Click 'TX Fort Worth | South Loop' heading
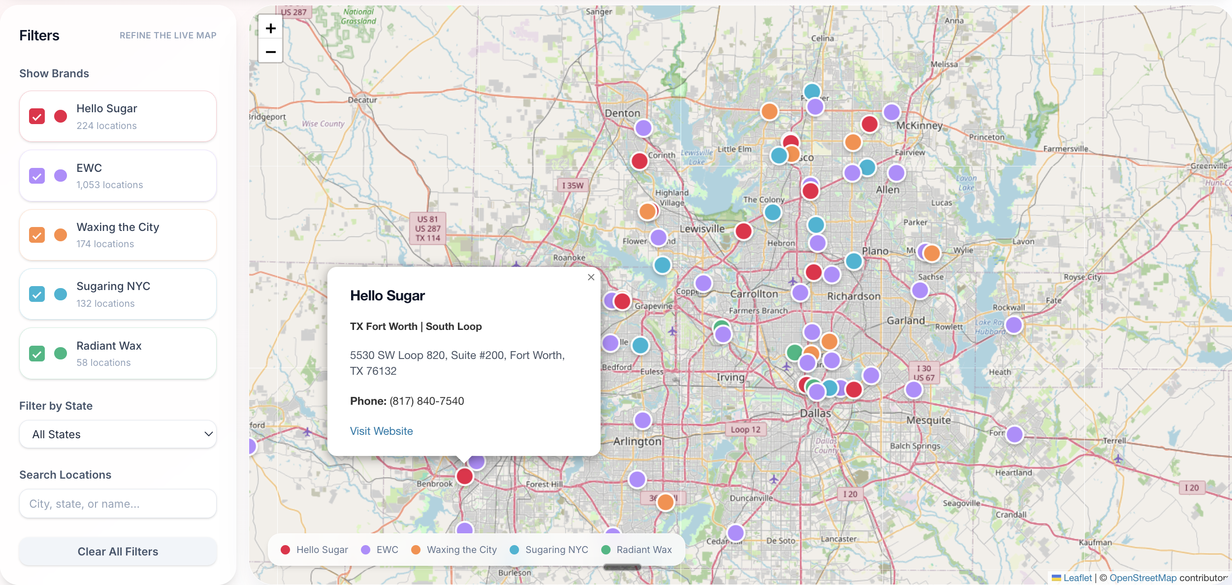The height and width of the screenshot is (585, 1232). (x=416, y=326)
